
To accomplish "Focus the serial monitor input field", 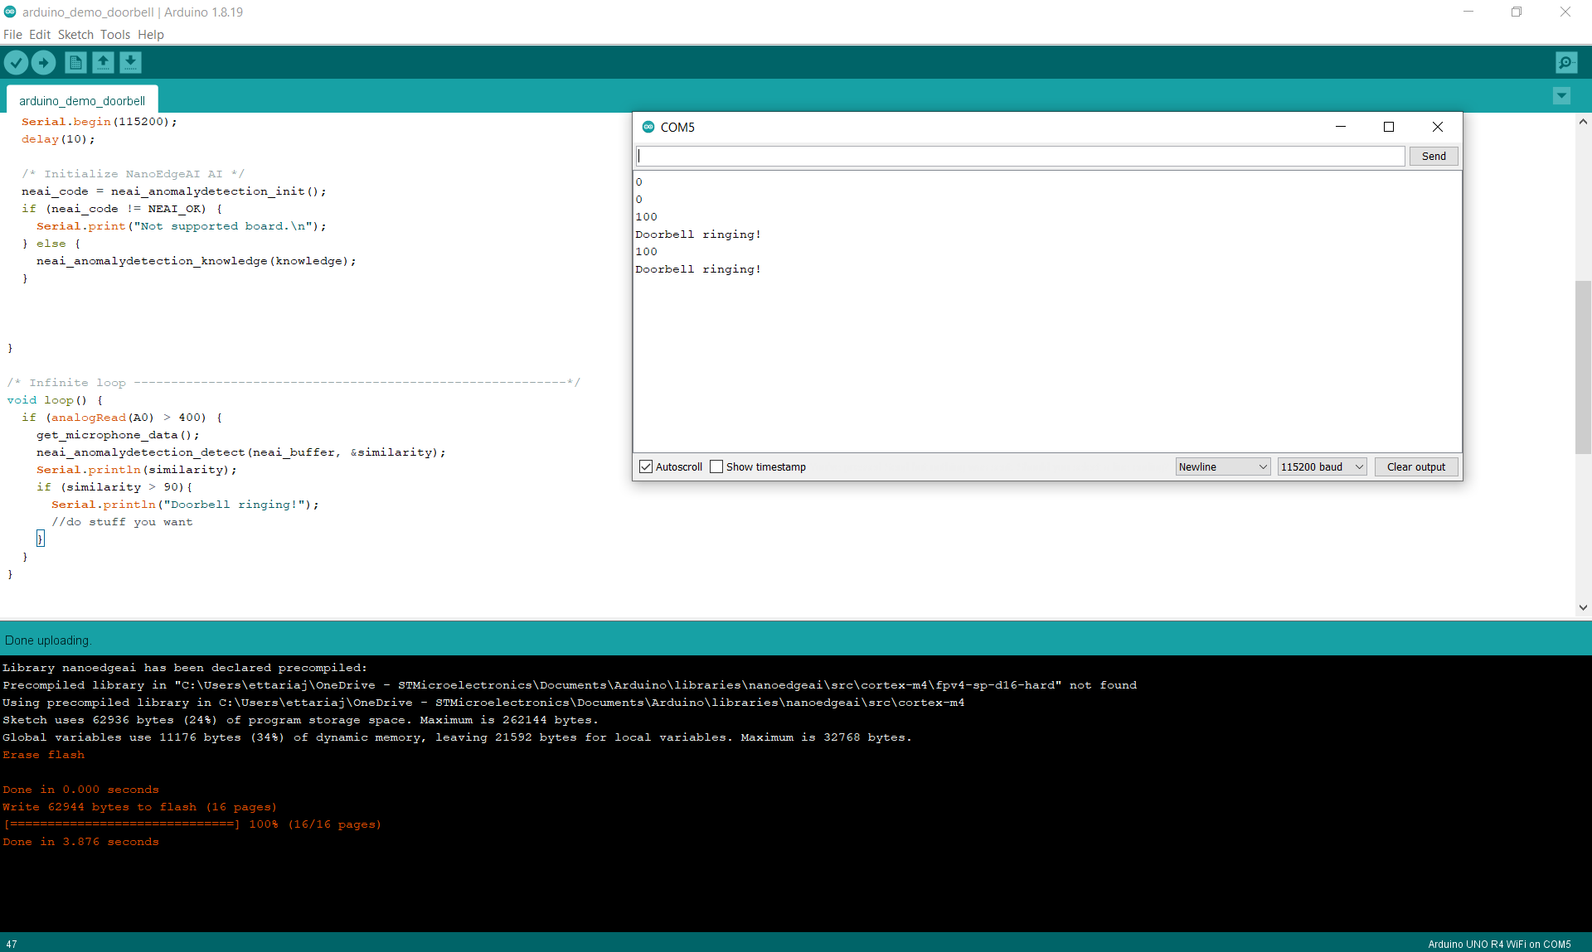I will coord(1021,156).
